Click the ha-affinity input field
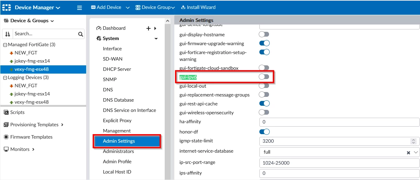Screen dimensions: 420x180 339,122
